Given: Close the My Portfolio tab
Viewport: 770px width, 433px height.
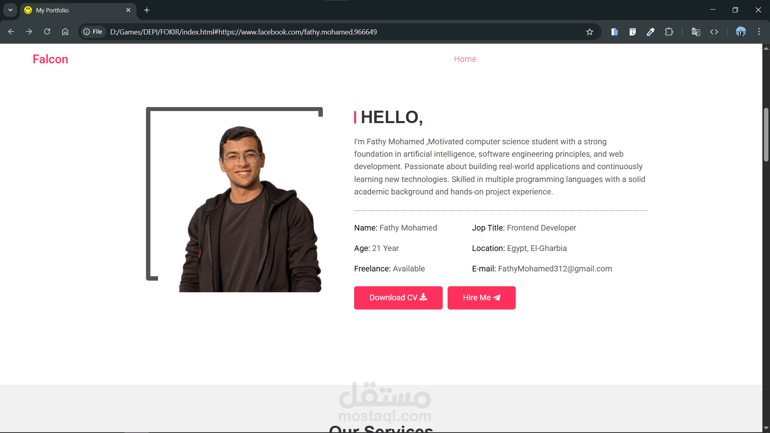Looking at the screenshot, I should 128,10.
